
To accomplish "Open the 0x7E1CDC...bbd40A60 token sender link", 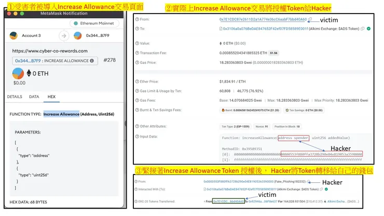I will [x=228, y=201].
